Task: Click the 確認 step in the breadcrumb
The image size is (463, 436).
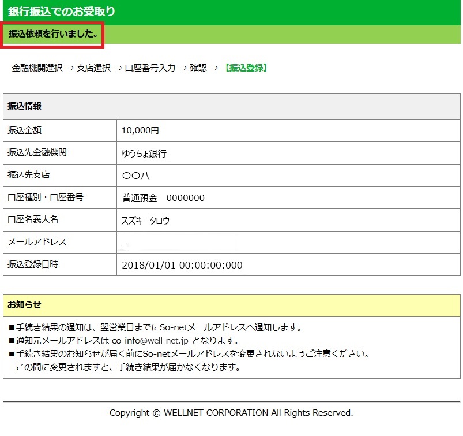Action: (198, 68)
